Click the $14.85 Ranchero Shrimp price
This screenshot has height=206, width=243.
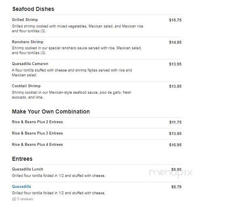(x=175, y=42)
